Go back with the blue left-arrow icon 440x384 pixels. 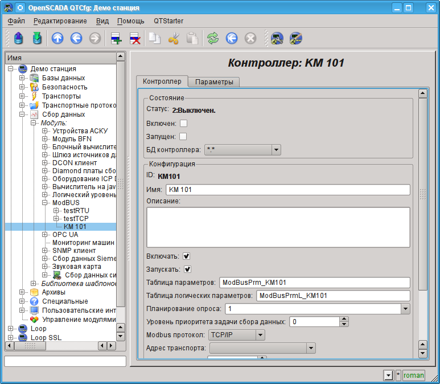coord(76,38)
